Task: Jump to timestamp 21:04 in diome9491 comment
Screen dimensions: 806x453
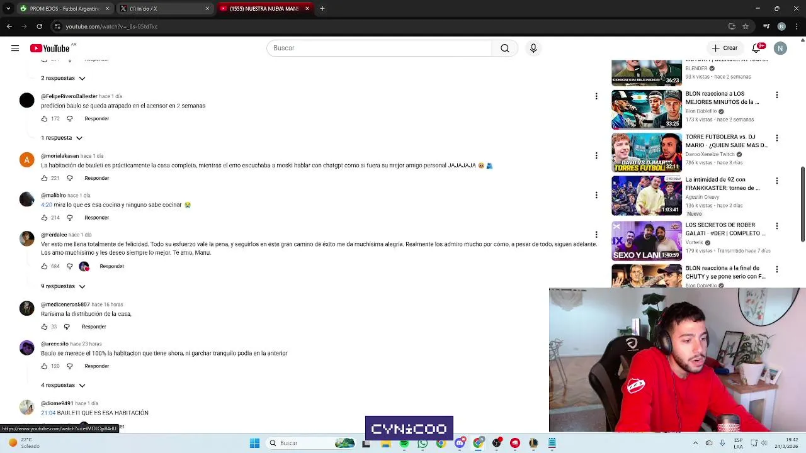Action: (48, 413)
